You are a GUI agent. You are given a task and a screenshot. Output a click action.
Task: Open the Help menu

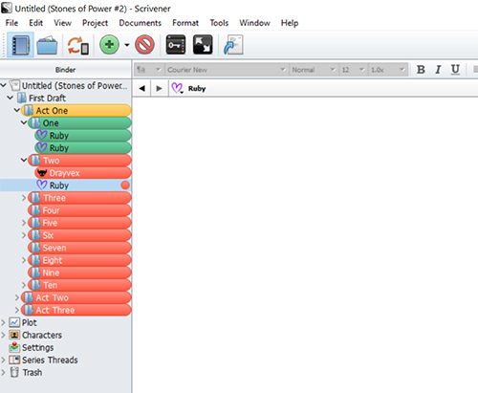click(x=290, y=23)
